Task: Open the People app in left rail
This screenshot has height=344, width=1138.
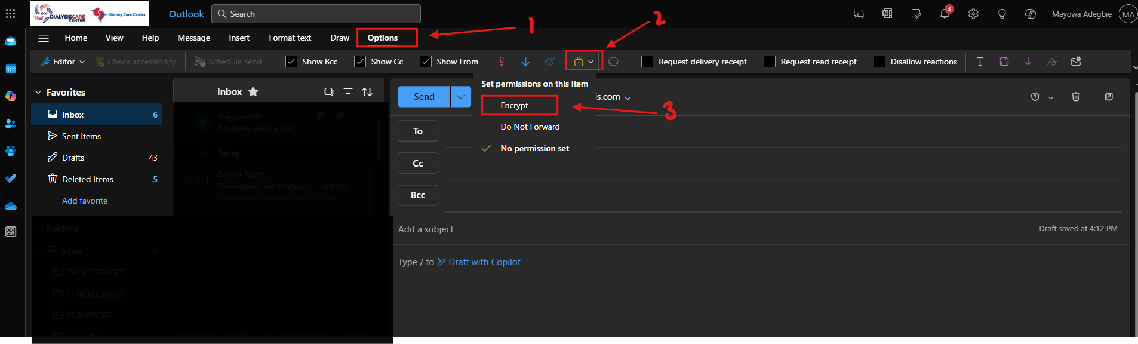Action: 11,124
